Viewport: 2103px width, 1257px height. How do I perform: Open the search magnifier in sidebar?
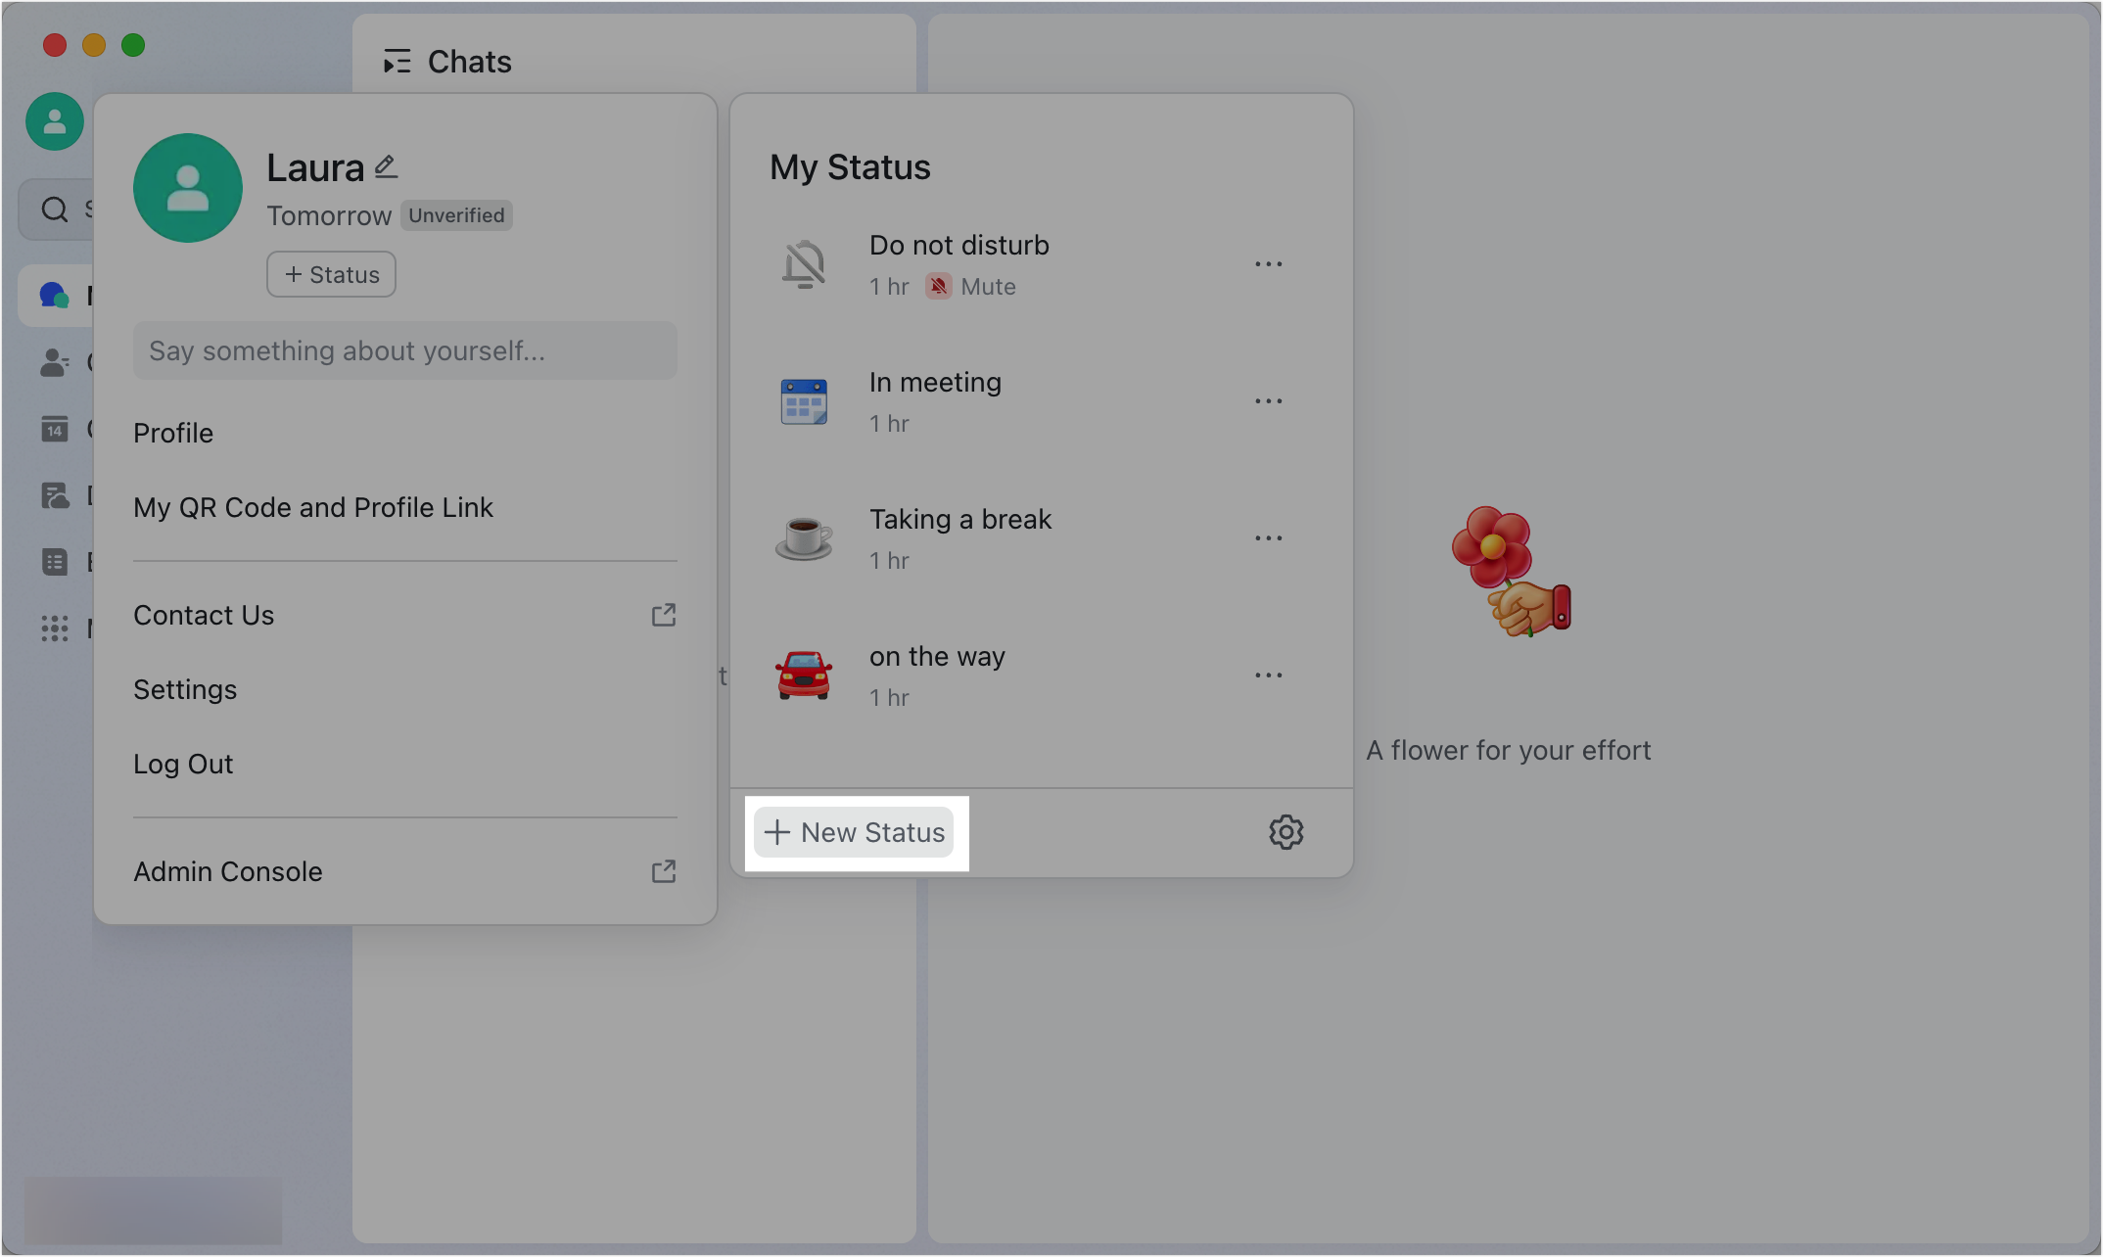pyautogui.click(x=55, y=209)
